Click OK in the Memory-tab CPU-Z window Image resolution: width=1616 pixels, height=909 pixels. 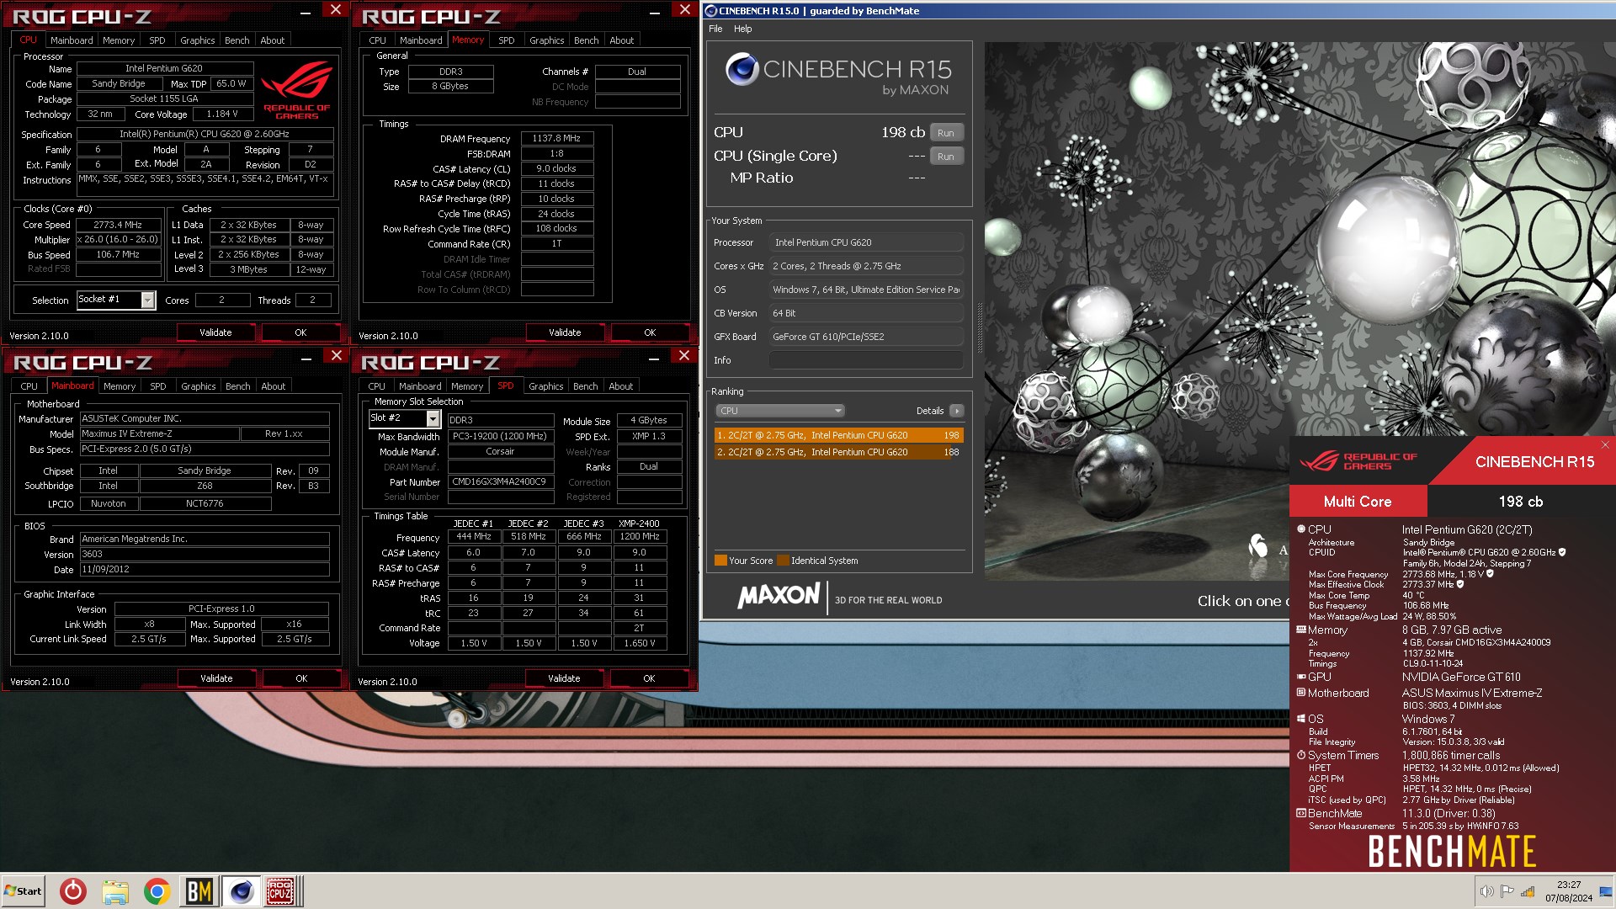(x=650, y=332)
